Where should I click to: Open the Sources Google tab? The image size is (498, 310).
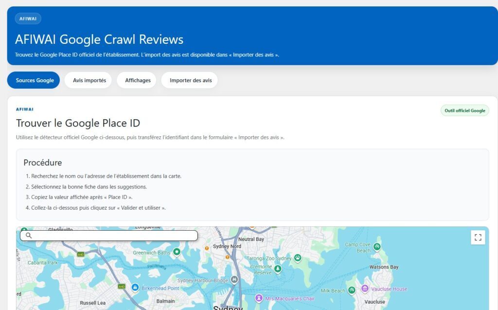pos(34,80)
